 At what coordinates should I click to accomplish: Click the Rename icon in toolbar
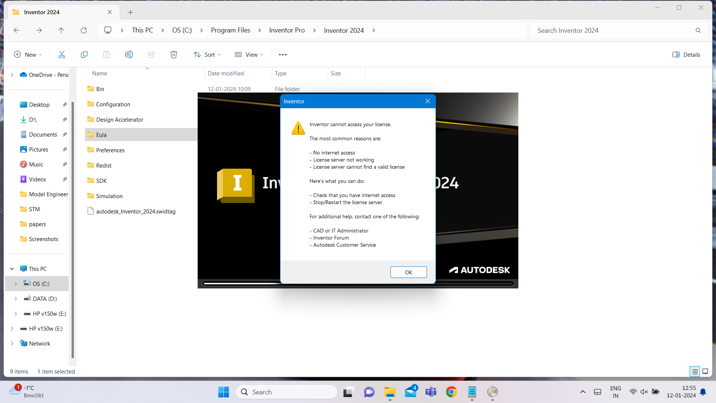pos(129,54)
